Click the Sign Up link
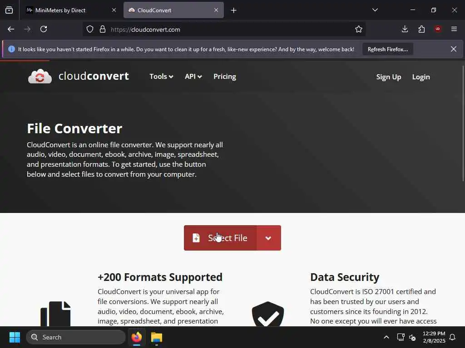 (389, 77)
